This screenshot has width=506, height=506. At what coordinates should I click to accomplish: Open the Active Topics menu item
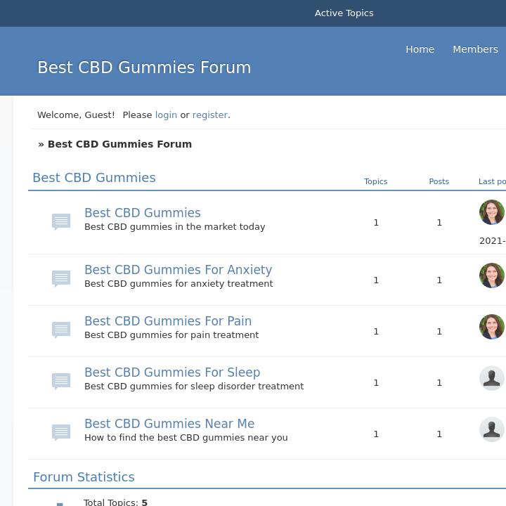tap(344, 13)
